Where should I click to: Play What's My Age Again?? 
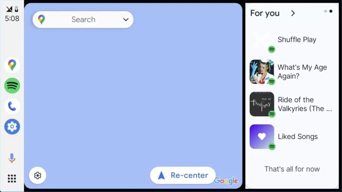coord(292,72)
